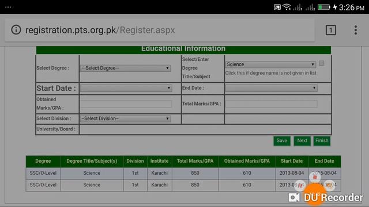This screenshot has height=207, width=369.
Task: Click the Obtained Marks/GPA column header
Action: [x=247, y=161]
